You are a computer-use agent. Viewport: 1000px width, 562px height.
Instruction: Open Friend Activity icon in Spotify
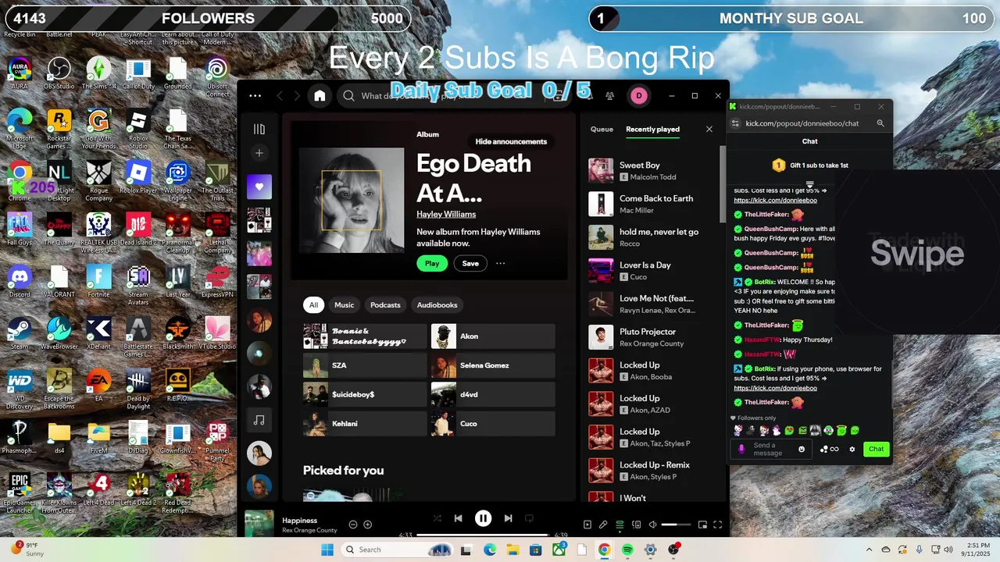[x=609, y=96]
